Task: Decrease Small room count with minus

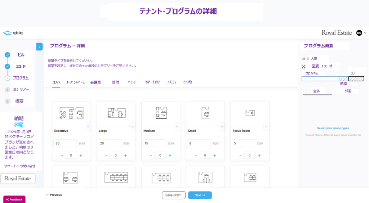Action: pos(196,155)
